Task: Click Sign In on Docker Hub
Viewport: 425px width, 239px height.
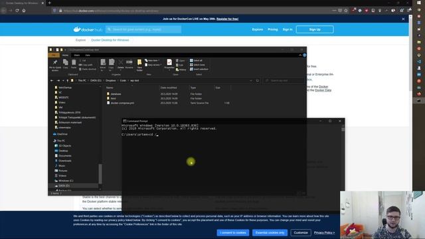Action: (x=288, y=29)
